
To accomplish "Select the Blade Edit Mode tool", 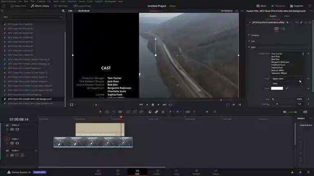I will 120,112.
